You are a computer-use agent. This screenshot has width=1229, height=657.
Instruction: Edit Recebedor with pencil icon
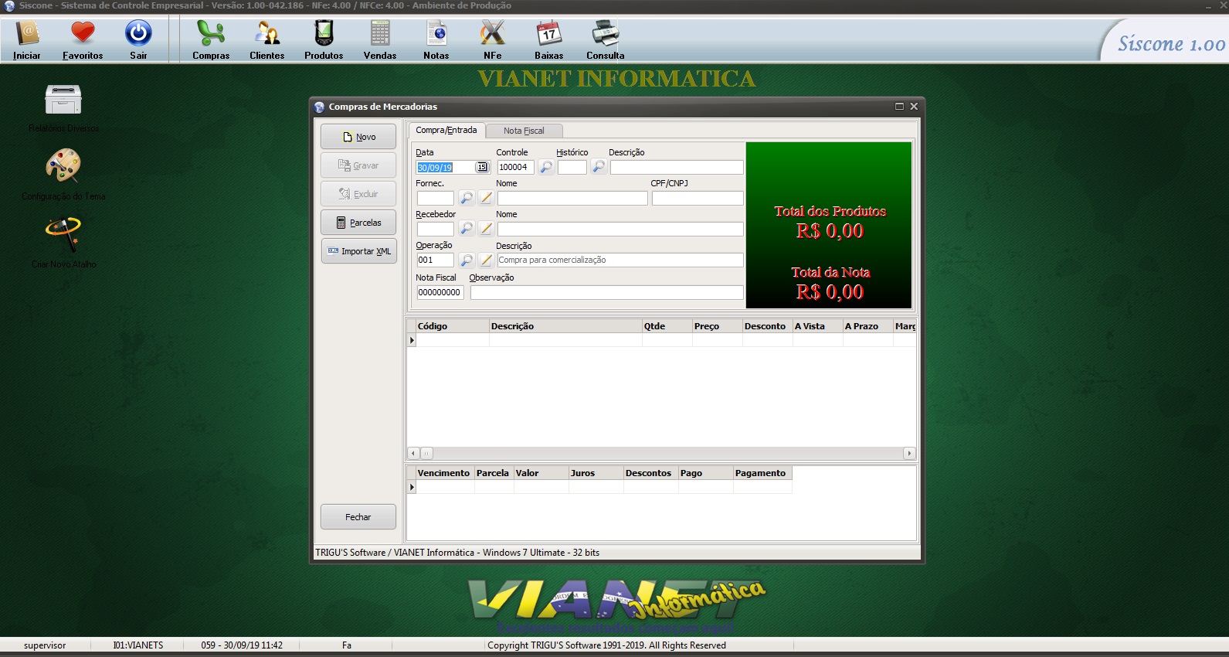[x=486, y=229]
